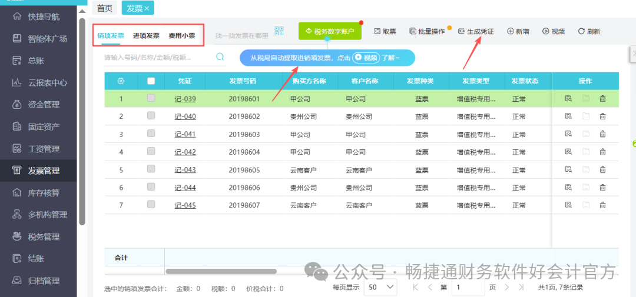The height and width of the screenshot is (297, 636).
Task: Click the page number input box
Action: coord(469,287)
